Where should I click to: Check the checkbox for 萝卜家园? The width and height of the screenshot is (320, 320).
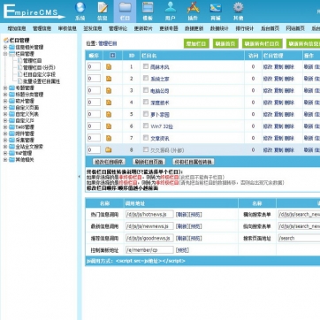point(146,114)
